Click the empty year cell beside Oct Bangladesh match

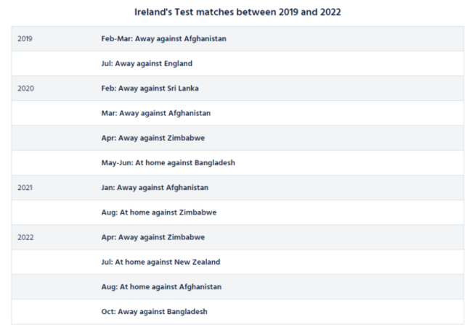(51, 311)
